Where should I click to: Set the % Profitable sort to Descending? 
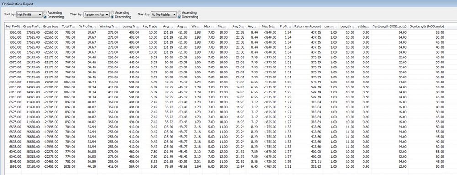point(180,17)
